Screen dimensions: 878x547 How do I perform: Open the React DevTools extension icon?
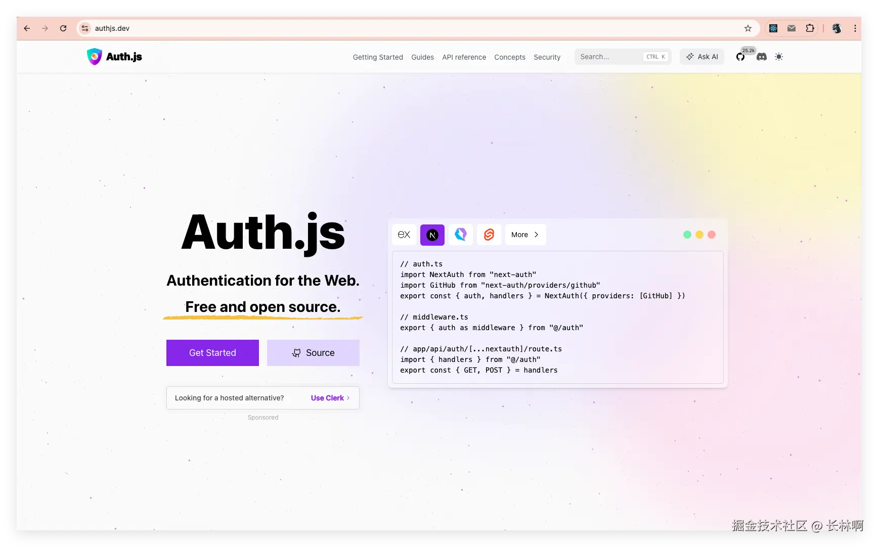pos(773,28)
